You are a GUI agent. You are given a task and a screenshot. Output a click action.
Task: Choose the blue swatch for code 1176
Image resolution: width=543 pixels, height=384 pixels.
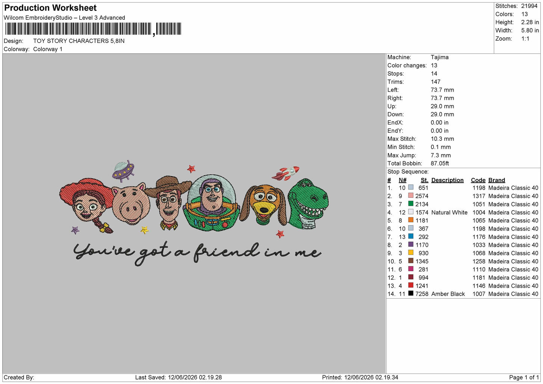[411, 236]
